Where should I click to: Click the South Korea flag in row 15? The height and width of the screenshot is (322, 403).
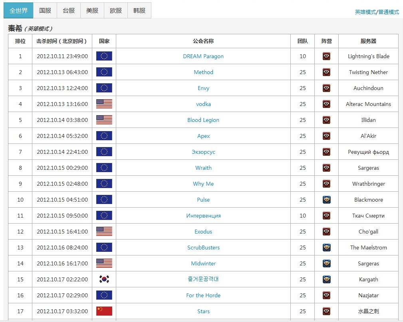[x=104, y=279]
